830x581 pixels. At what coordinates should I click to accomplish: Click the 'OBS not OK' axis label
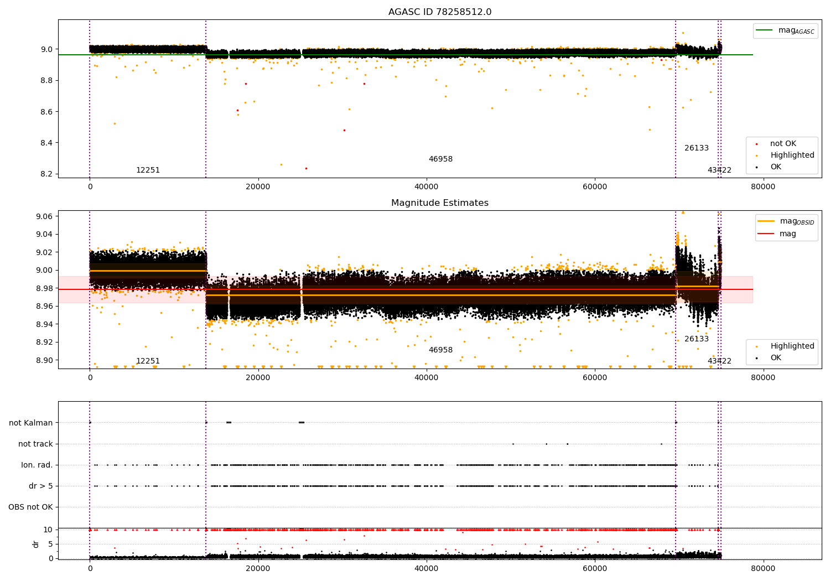(30, 507)
